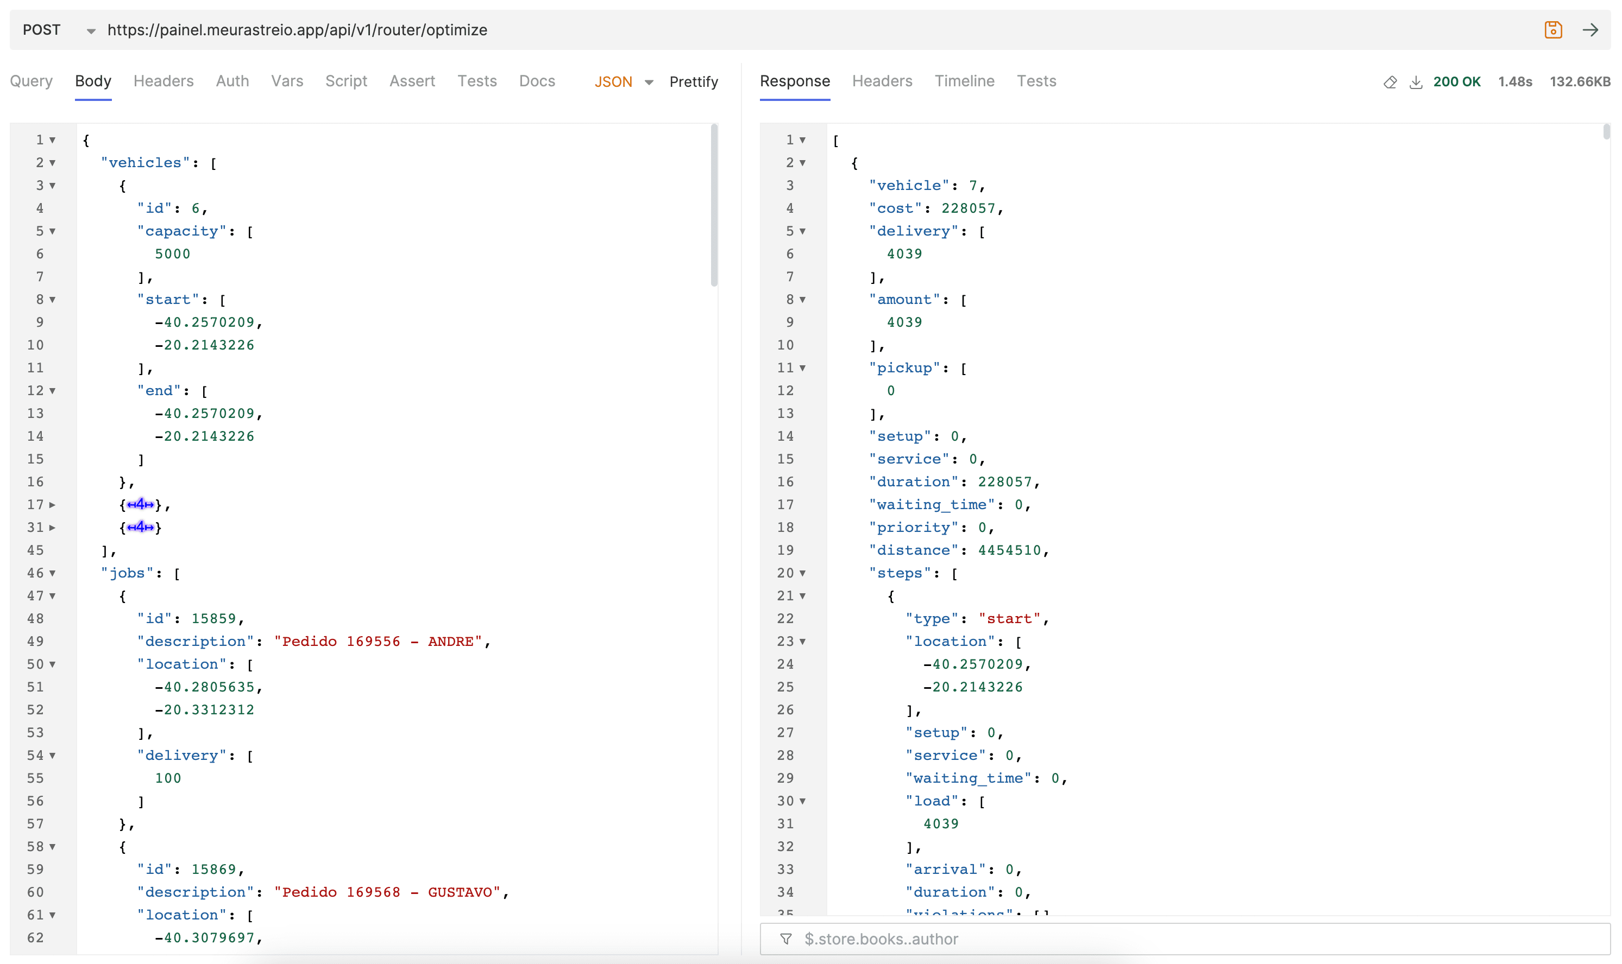1622x964 pixels.
Task: Switch to the request Headers tab
Action: tap(163, 81)
